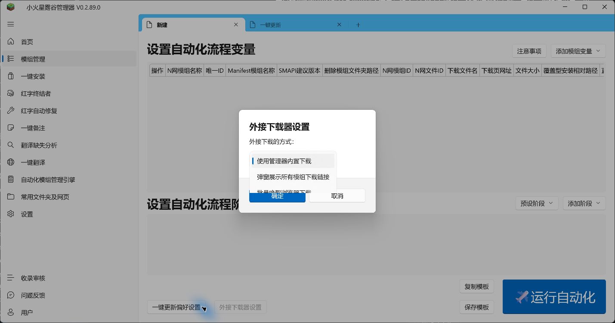The height and width of the screenshot is (323, 615).
Task: Open 红字终结者 icon in sidebar
Action: click(11, 93)
